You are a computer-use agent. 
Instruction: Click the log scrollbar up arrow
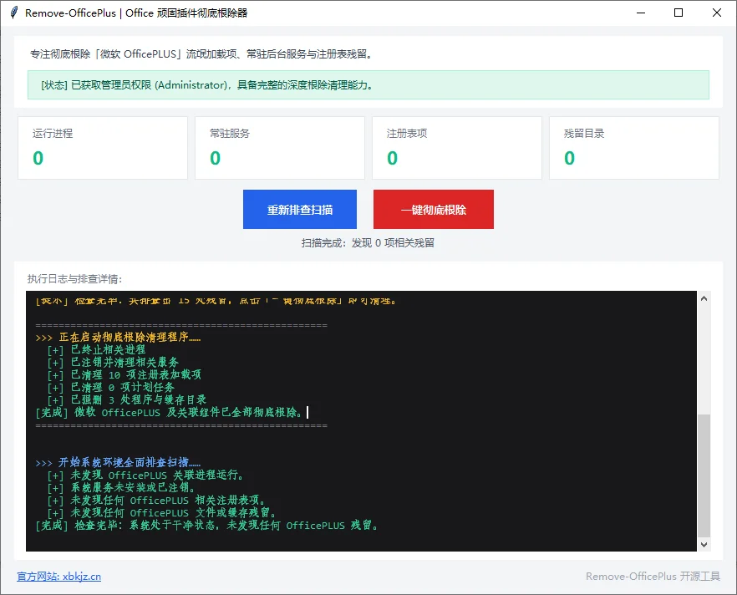click(704, 298)
